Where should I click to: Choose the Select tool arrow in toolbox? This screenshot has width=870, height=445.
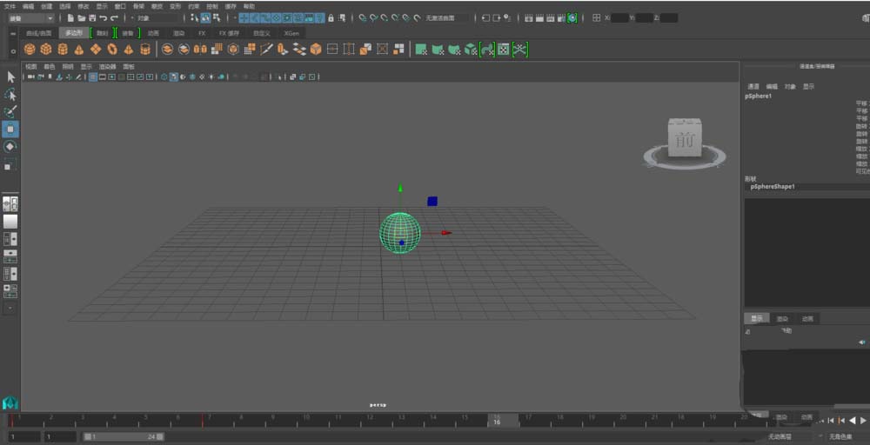(x=10, y=77)
